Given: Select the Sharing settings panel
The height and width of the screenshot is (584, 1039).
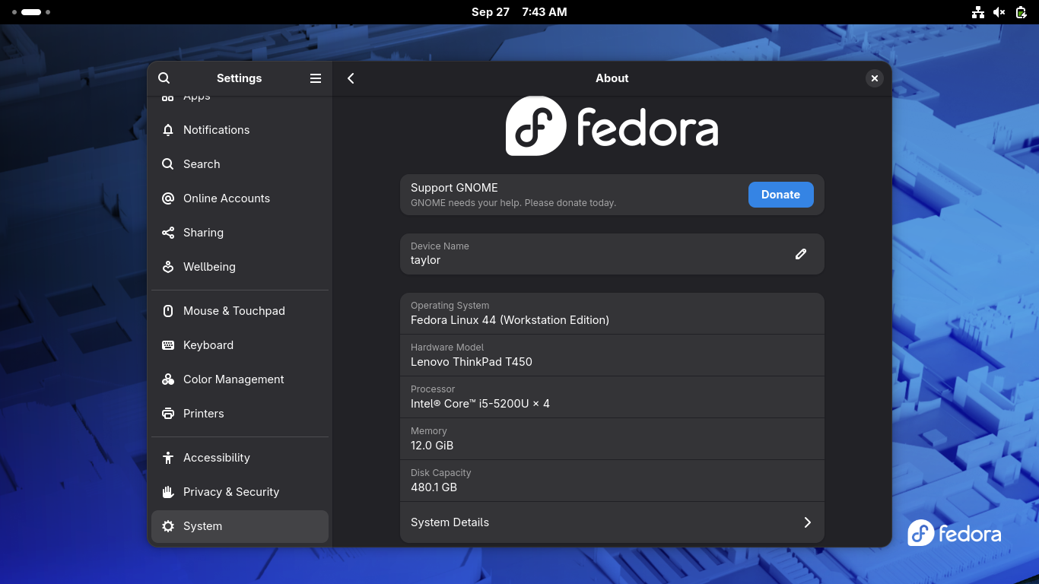Looking at the screenshot, I should tap(240, 233).
